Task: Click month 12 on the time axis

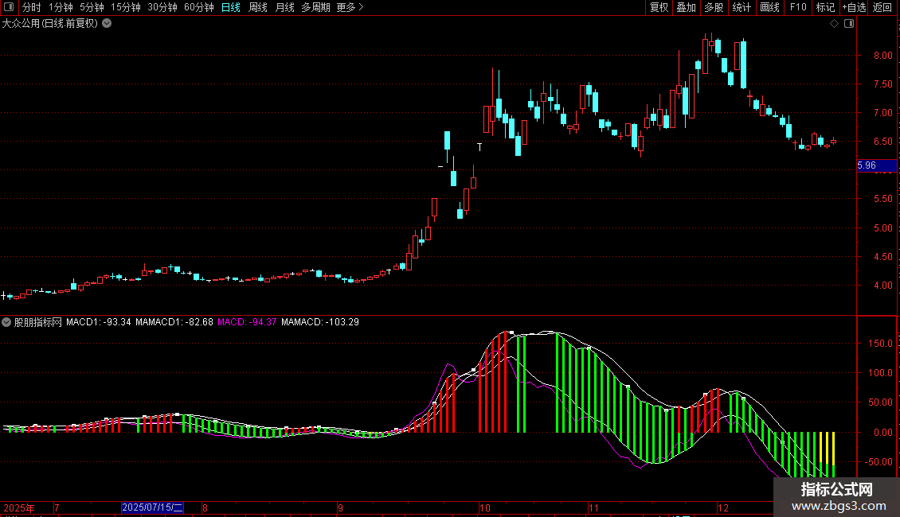Action: point(722,507)
